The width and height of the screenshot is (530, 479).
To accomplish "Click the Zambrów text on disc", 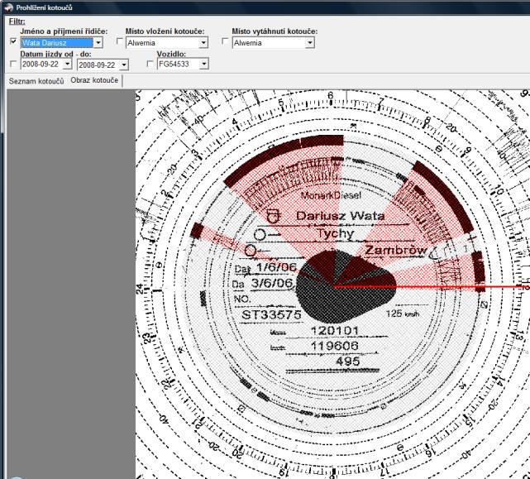I will tap(396, 251).
